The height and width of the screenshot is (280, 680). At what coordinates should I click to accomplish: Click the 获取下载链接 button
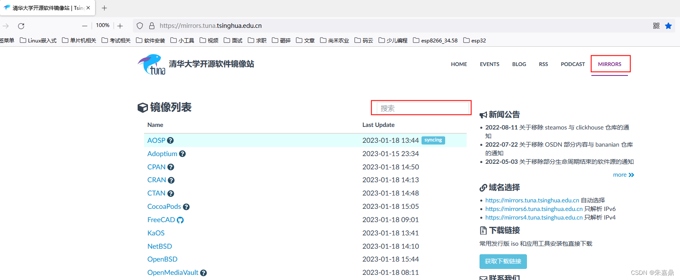coord(503,262)
